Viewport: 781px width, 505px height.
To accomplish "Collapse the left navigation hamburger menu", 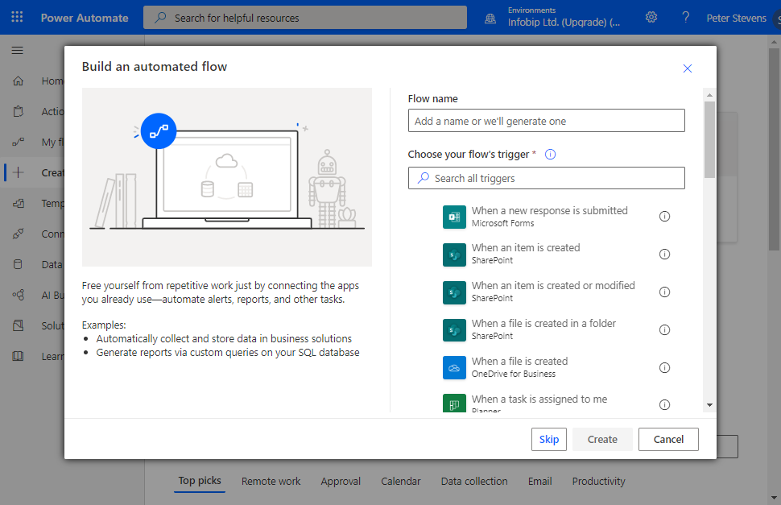I will pos(17,51).
